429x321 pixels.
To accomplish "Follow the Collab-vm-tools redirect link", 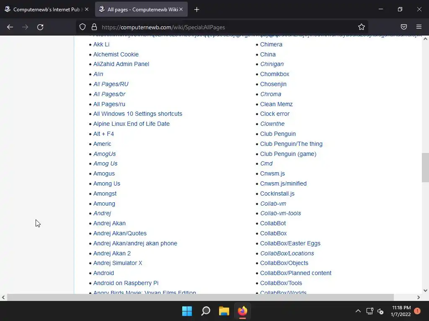I will coord(281,214).
